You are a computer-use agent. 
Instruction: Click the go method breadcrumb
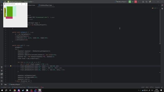click(x=42, y=87)
